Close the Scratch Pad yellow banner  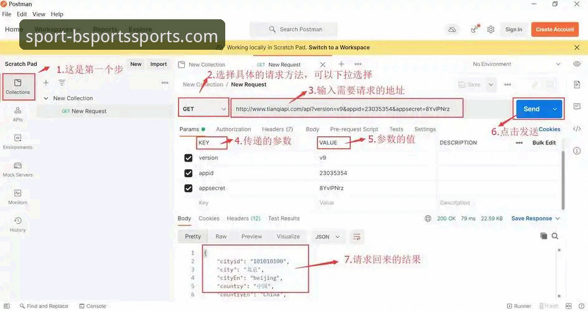pyautogui.click(x=577, y=48)
